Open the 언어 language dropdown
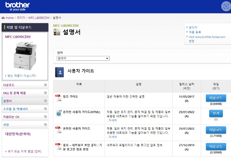 tap(83, 58)
